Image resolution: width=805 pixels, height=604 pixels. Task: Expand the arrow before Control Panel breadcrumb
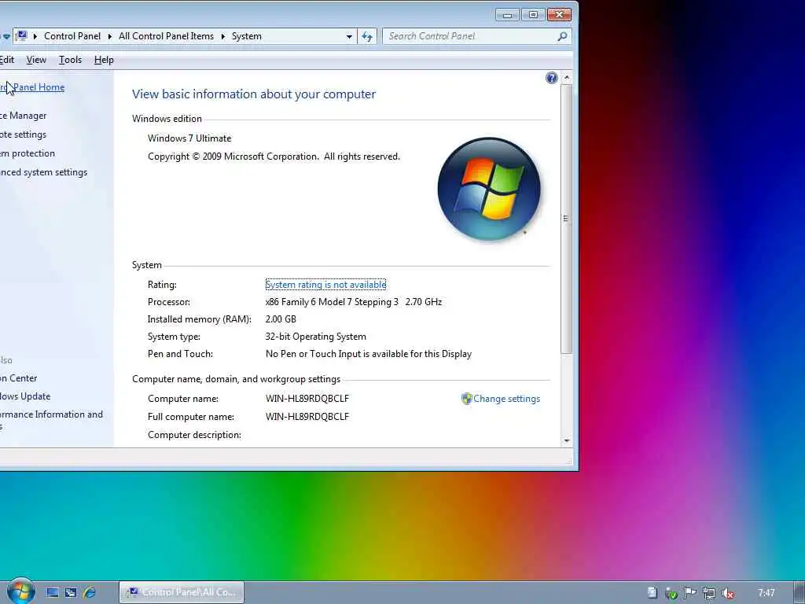(35, 36)
